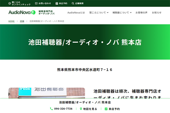Click the calendar icon in top bar

(x=57, y=3)
